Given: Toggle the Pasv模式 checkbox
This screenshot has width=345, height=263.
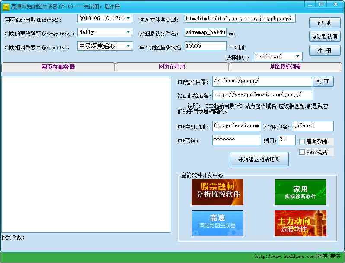Looking at the screenshot, I should coord(302,152).
